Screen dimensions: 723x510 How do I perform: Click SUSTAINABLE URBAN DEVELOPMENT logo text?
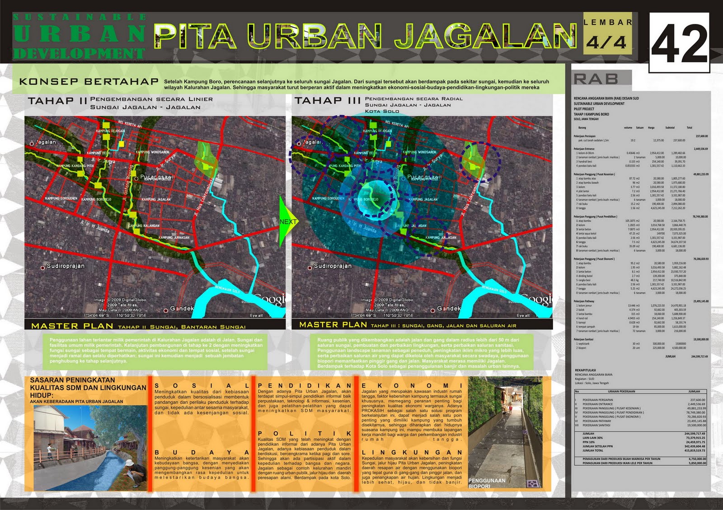80,36
